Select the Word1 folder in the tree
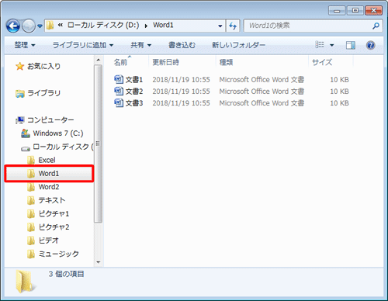This screenshot has width=388, height=301. click(x=49, y=174)
